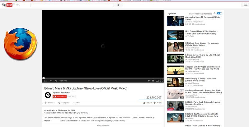Focus the YouTube search box
249x127 pixels.
tap(72, 5)
